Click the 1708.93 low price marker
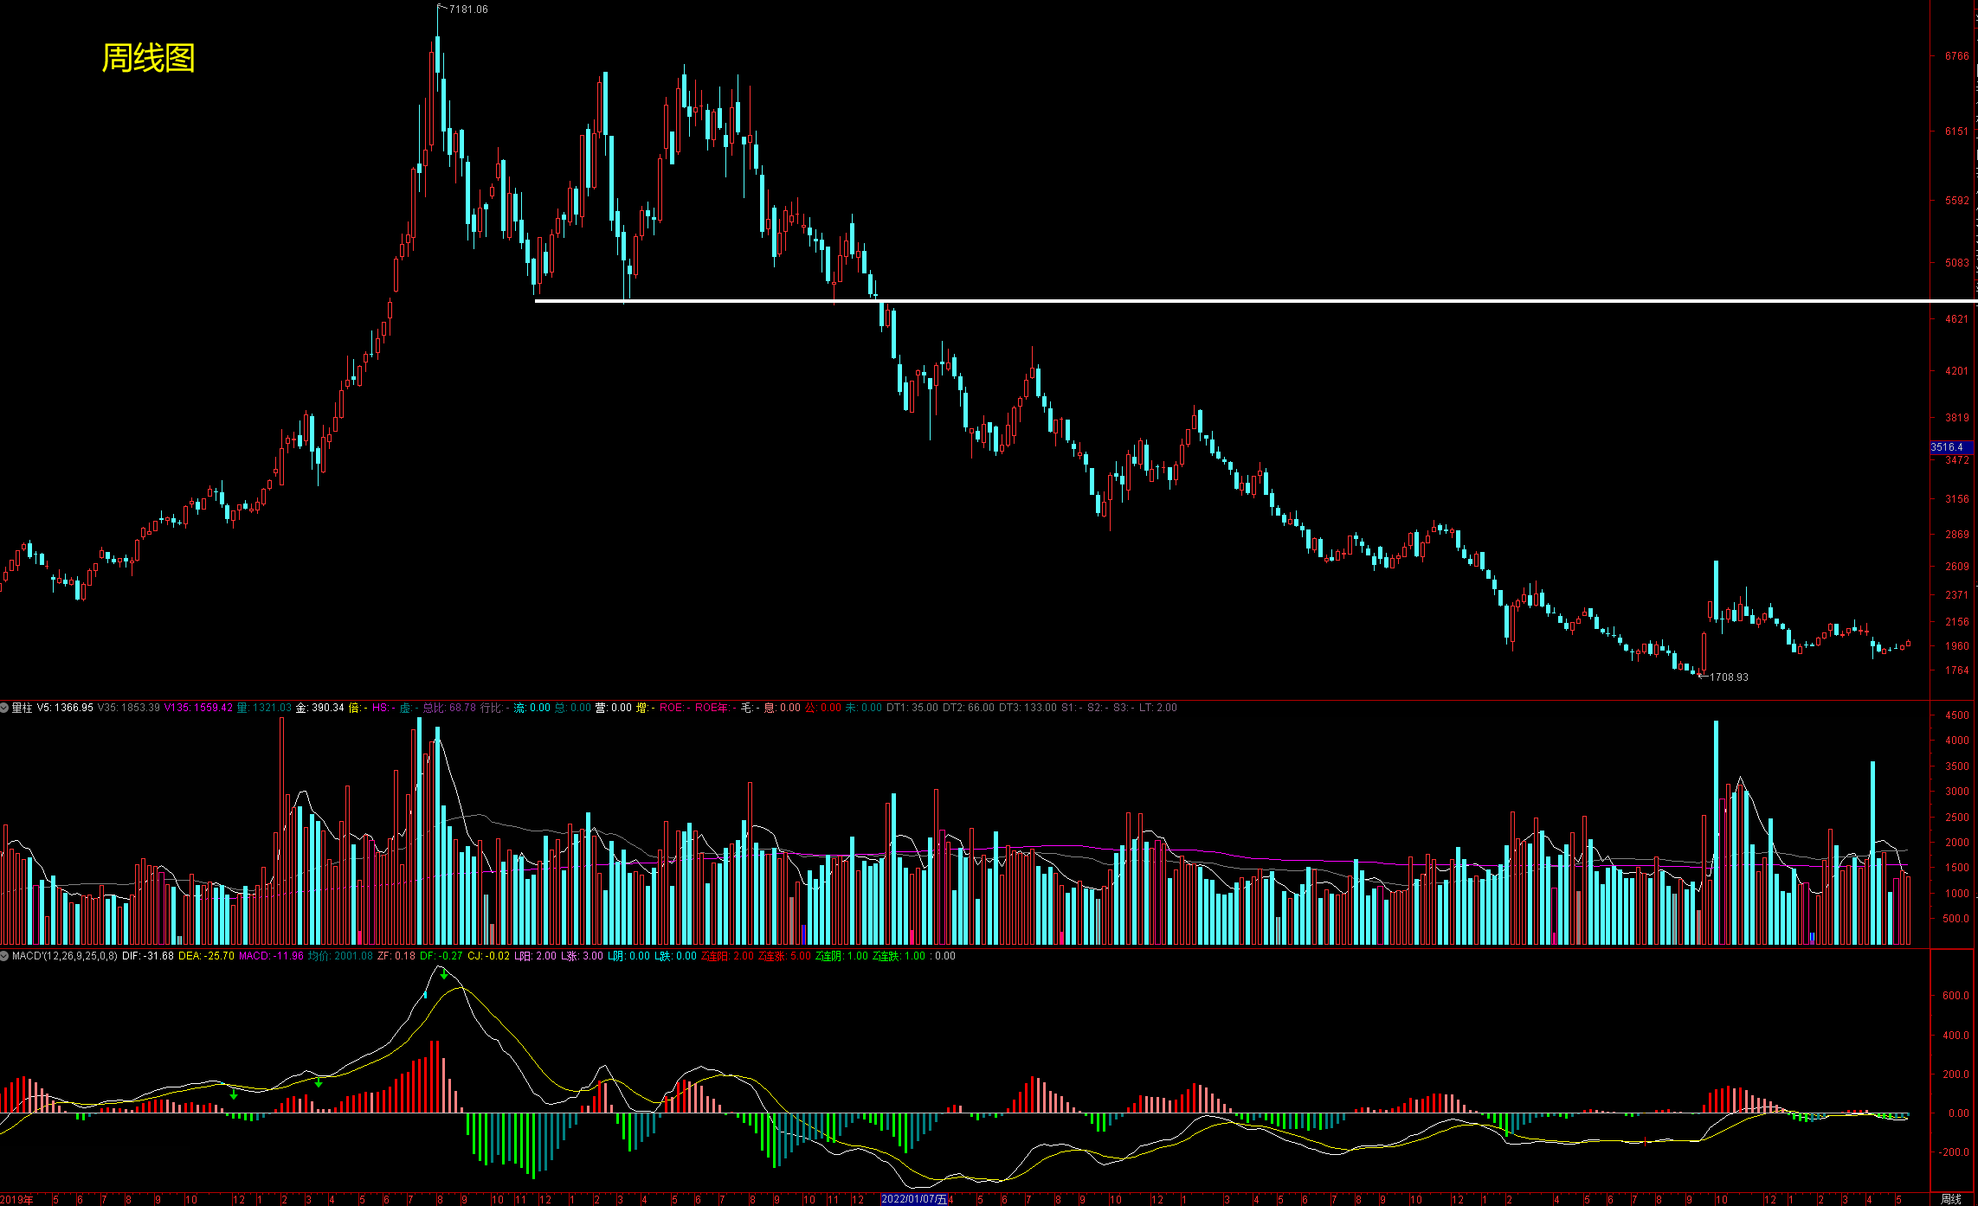This screenshot has width=1978, height=1206. (x=1728, y=677)
